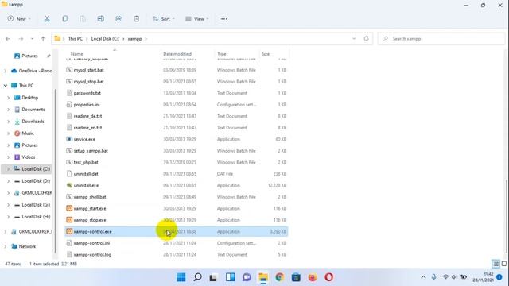Click the Paste icon in toolbar
This screenshot has height=286, width=509.
[83, 19]
